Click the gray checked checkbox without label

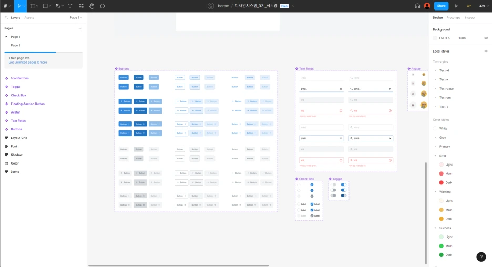tap(312, 196)
